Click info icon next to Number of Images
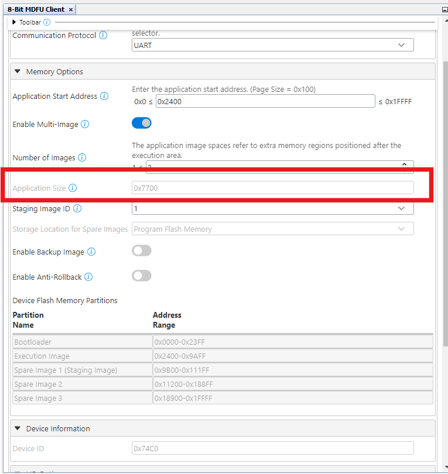Viewport: 448px width, 474px height. (x=82, y=157)
